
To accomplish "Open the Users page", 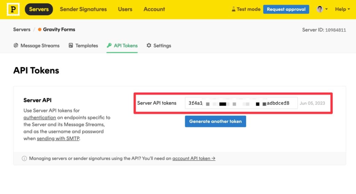I will 125,9.
